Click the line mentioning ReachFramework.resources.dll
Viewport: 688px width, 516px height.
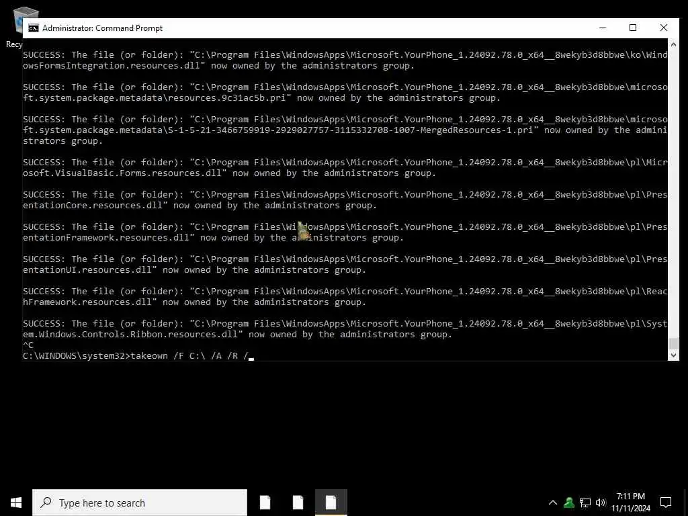[345, 296]
